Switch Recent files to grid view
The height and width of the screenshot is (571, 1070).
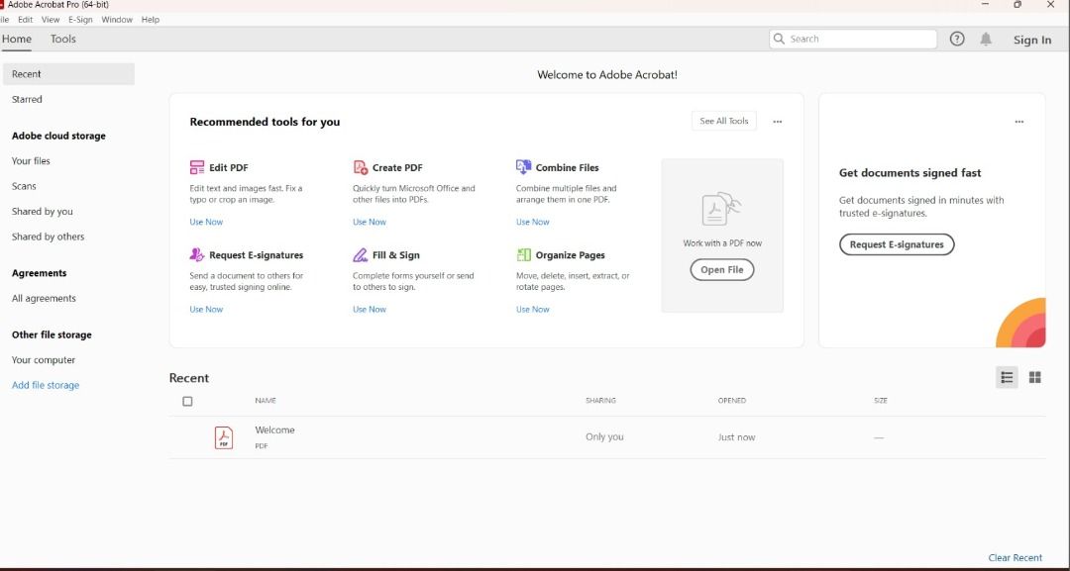[x=1035, y=377]
